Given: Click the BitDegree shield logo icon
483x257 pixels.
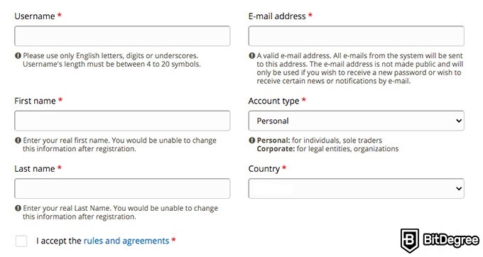Looking at the screenshot, I should tap(410, 241).
